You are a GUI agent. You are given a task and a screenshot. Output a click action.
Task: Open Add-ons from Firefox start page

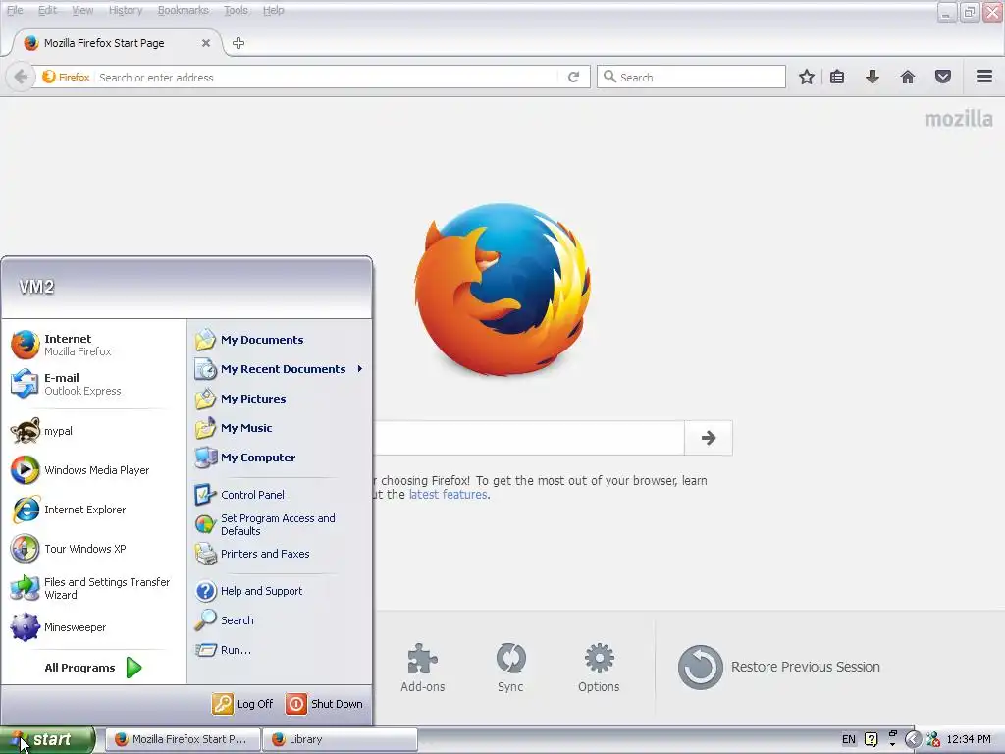point(422,668)
